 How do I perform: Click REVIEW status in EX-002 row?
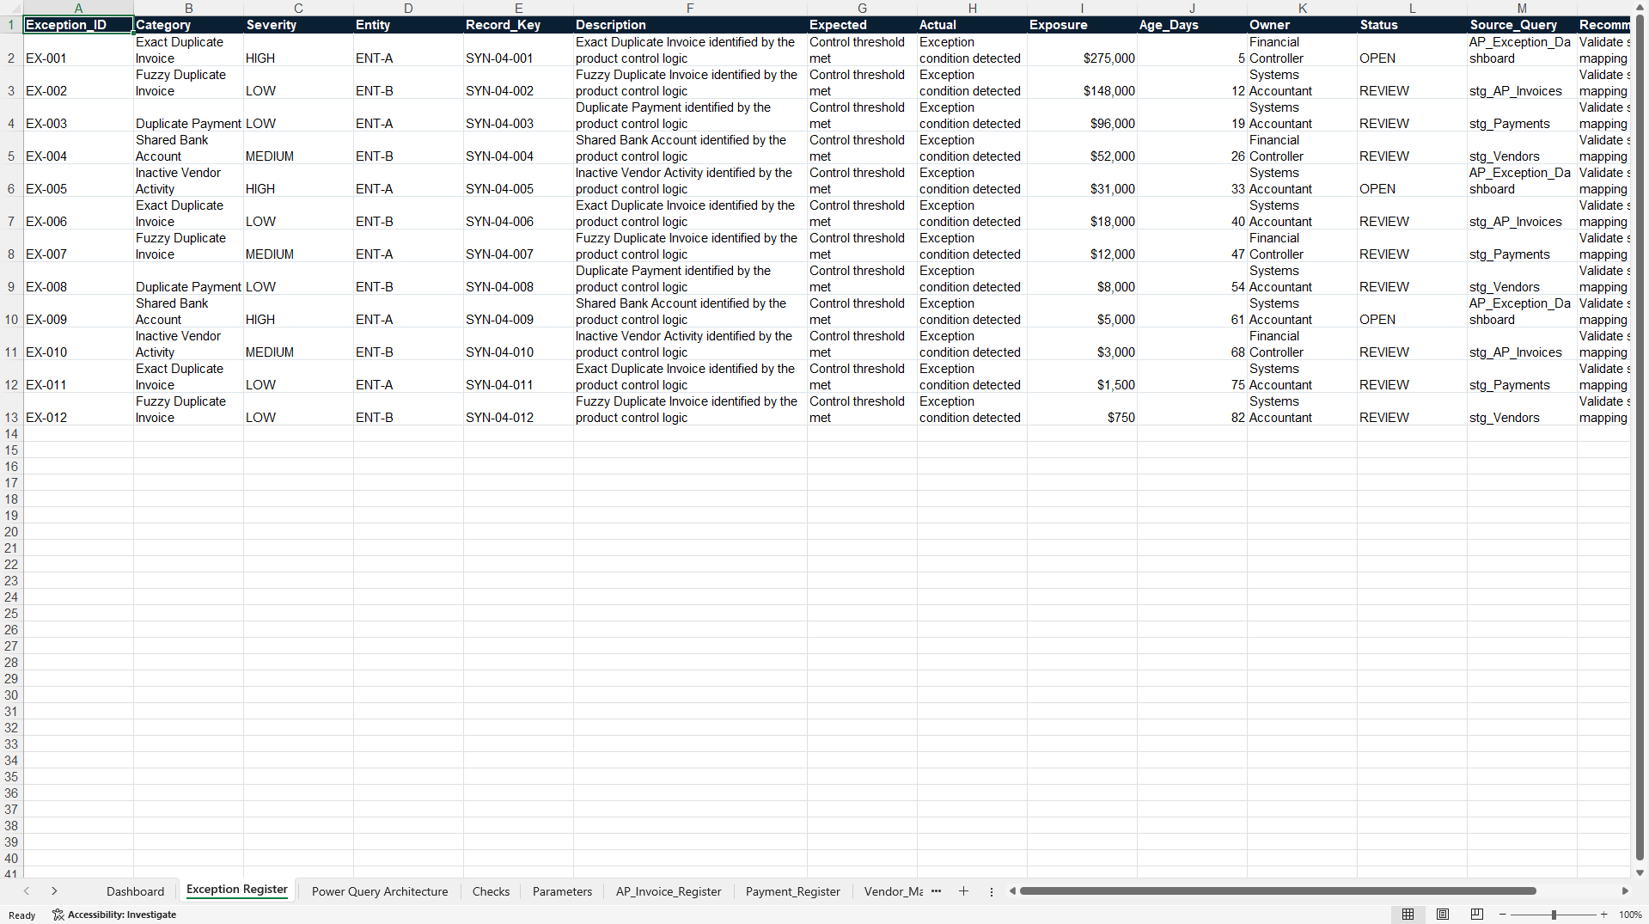pyautogui.click(x=1412, y=83)
